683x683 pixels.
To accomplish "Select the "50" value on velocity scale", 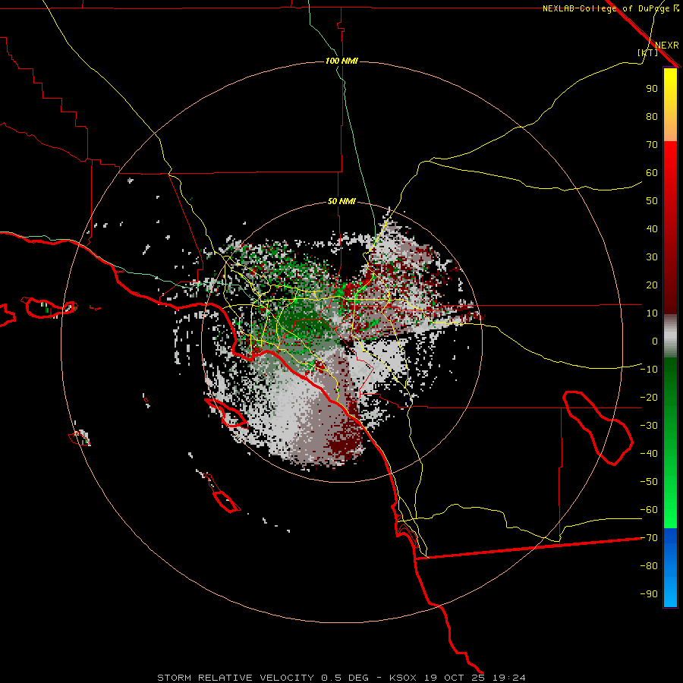I will click(652, 201).
